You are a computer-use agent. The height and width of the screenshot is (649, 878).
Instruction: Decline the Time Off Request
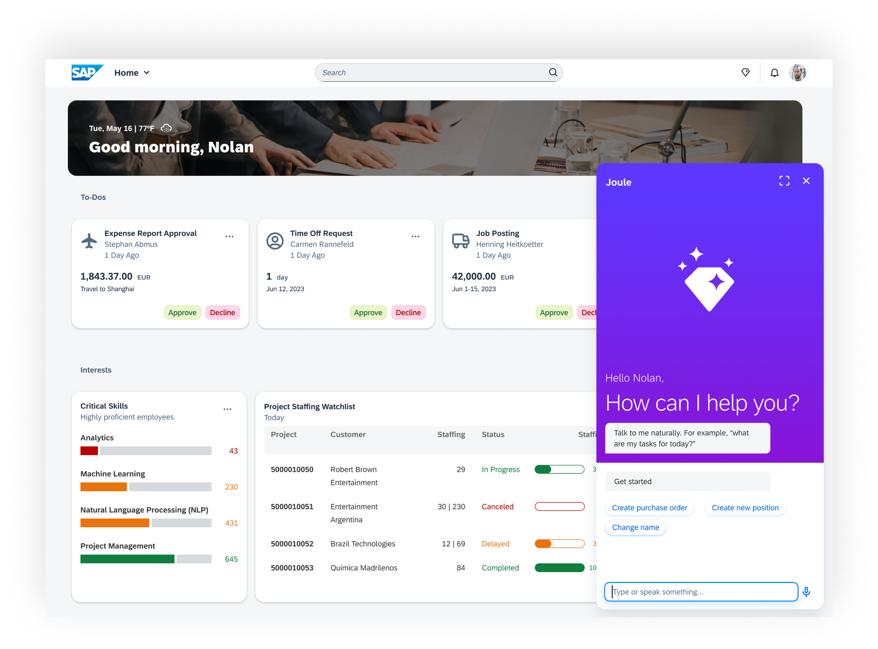click(x=408, y=313)
